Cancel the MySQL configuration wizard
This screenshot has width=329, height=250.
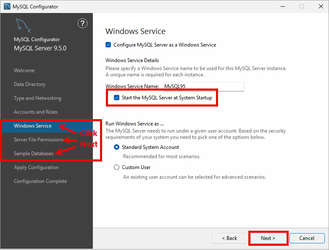(x=307, y=238)
